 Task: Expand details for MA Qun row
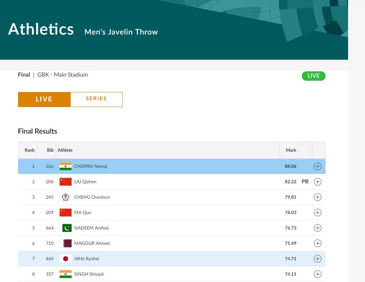(318, 213)
